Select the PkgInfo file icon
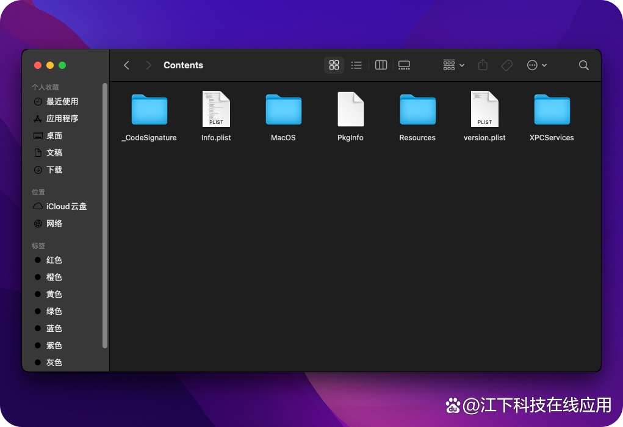Screen dimensions: 623x427 (350, 110)
